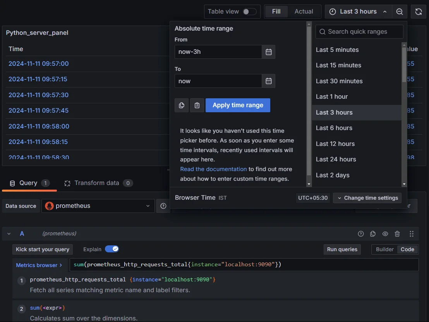Click the From field containing now-3h
429x322 pixels.
coord(218,52)
